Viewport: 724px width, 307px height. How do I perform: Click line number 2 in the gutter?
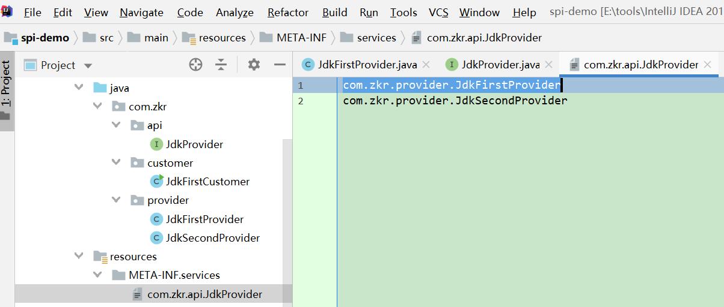click(x=301, y=101)
